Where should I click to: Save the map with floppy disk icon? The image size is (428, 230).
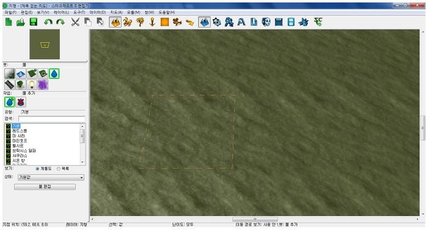tap(33, 22)
